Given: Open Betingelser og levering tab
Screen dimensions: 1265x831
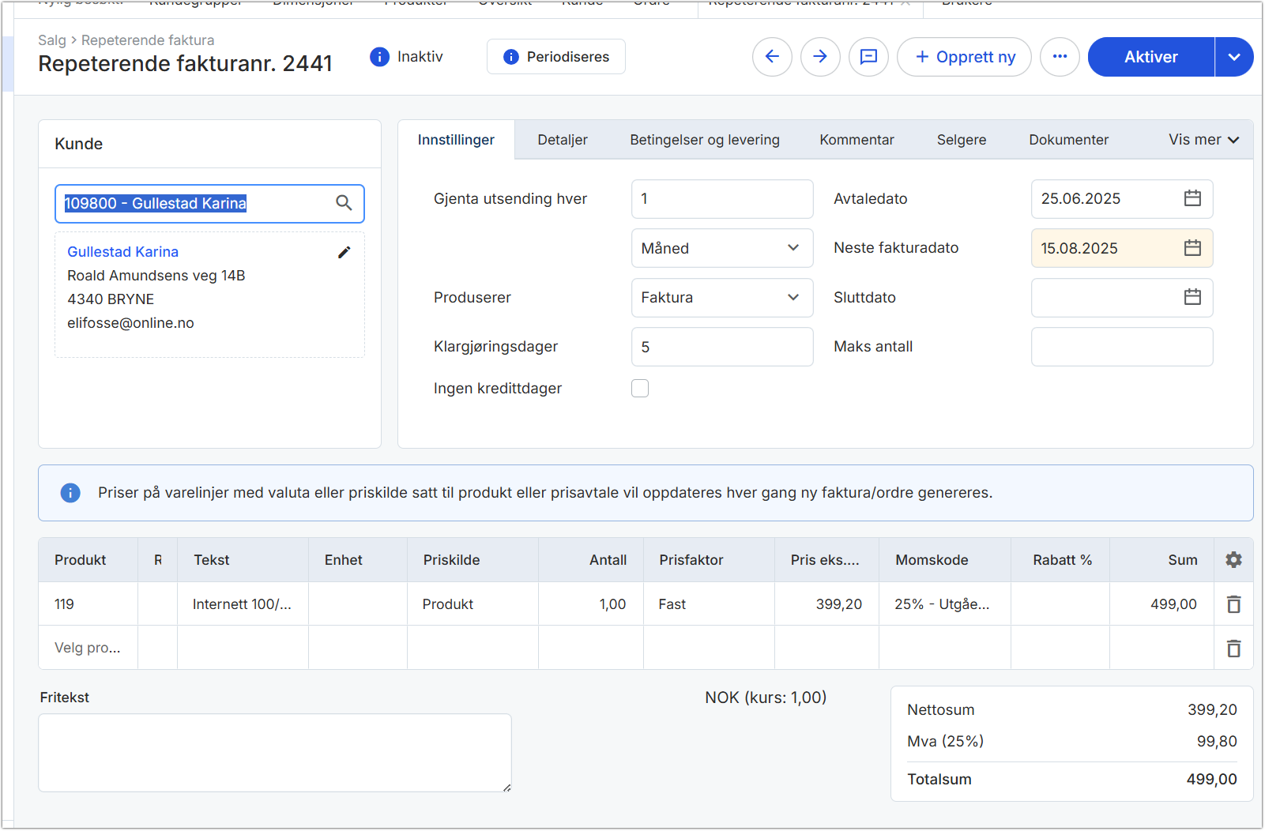Looking at the screenshot, I should tap(704, 140).
